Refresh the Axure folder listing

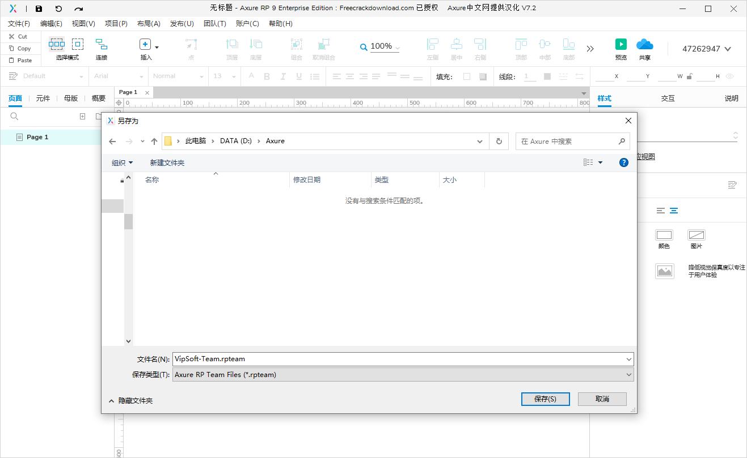499,142
